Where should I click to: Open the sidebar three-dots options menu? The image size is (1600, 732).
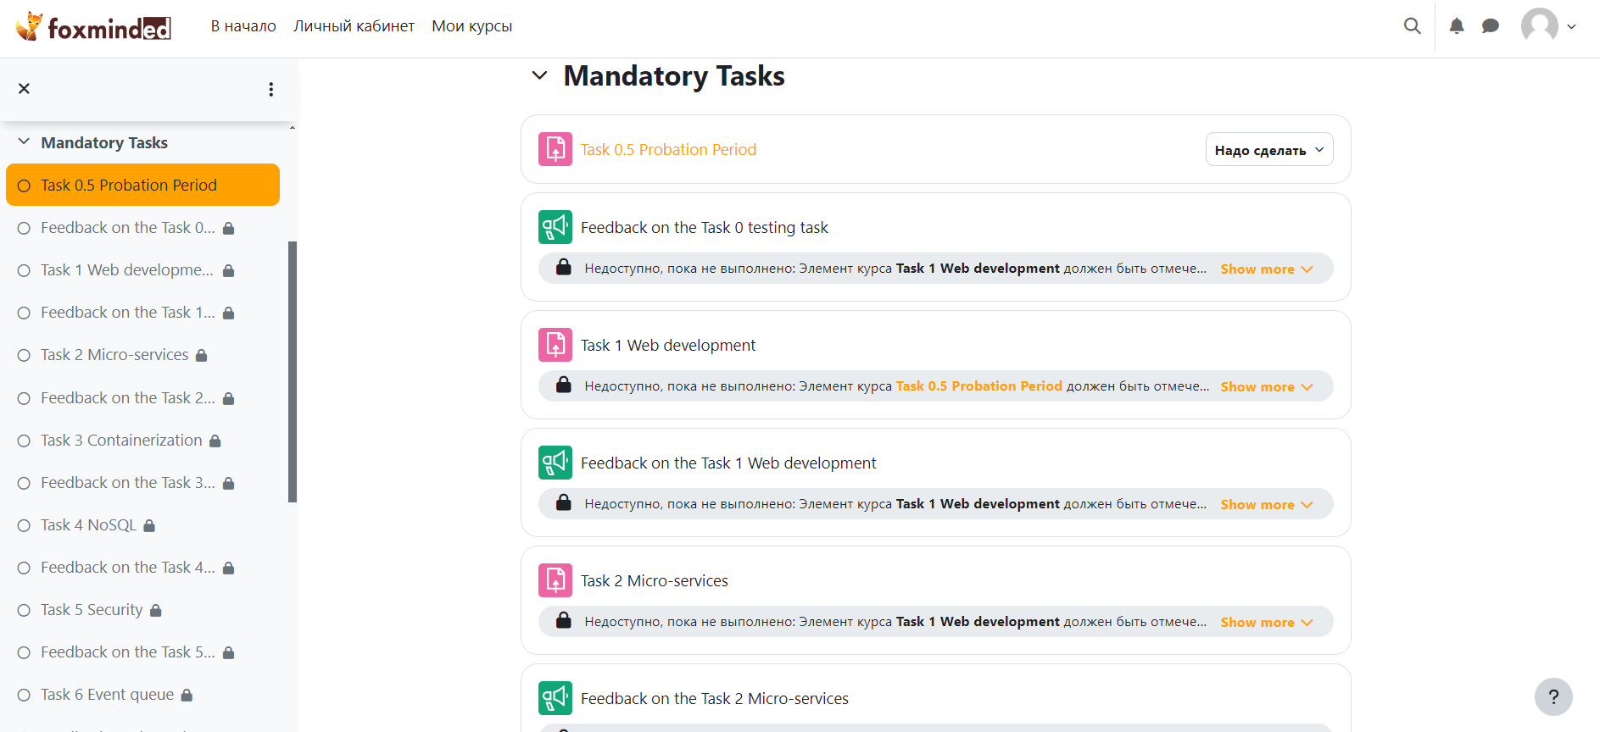(271, 89)
